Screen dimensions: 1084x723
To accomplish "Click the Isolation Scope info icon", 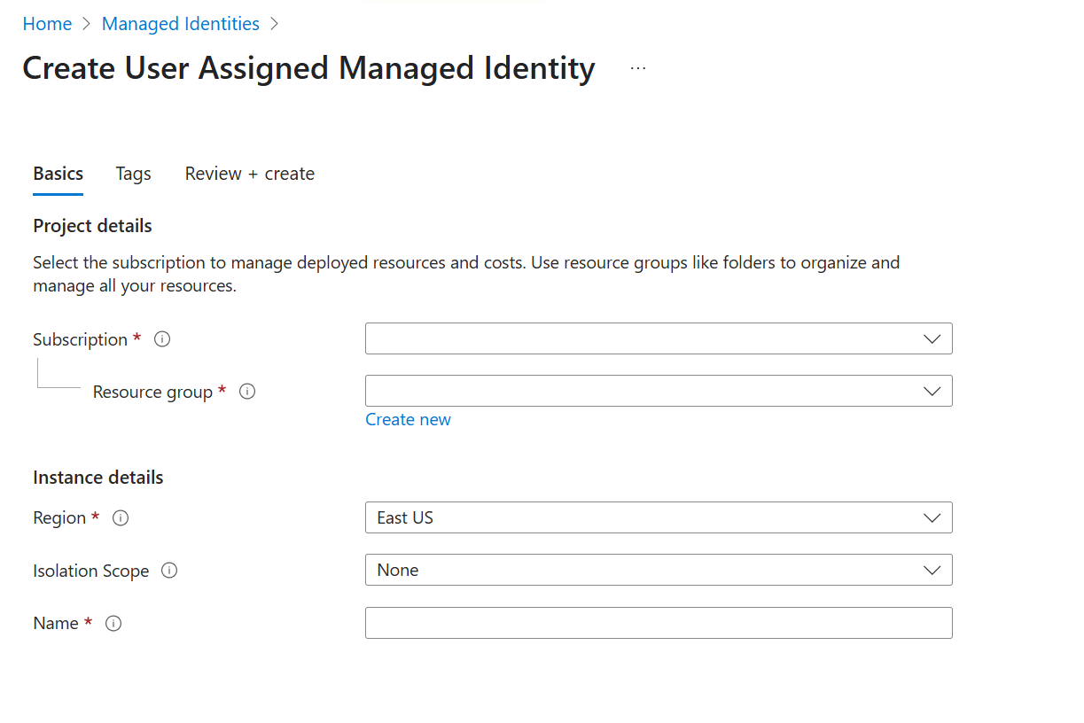I will (169, 571).
